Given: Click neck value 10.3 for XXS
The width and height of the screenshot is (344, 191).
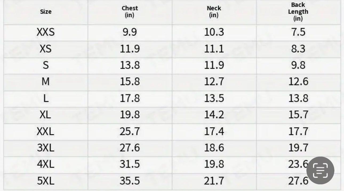Looking at the screenshot, I should (214, 32).
